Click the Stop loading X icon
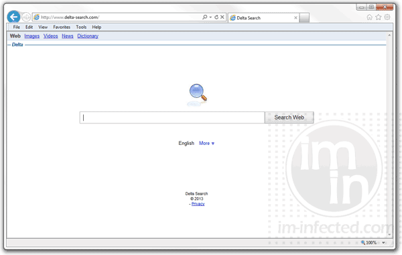 pos(222,17)
